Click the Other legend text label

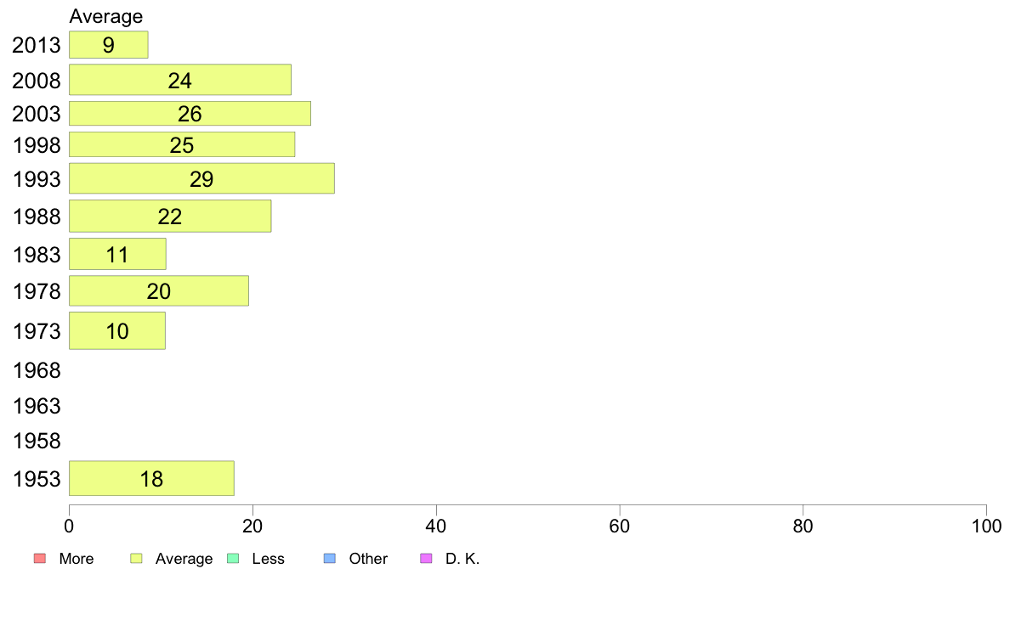tap(368, 559)
